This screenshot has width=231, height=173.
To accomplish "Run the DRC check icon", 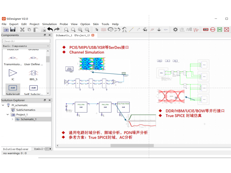I will pos(206,29).
